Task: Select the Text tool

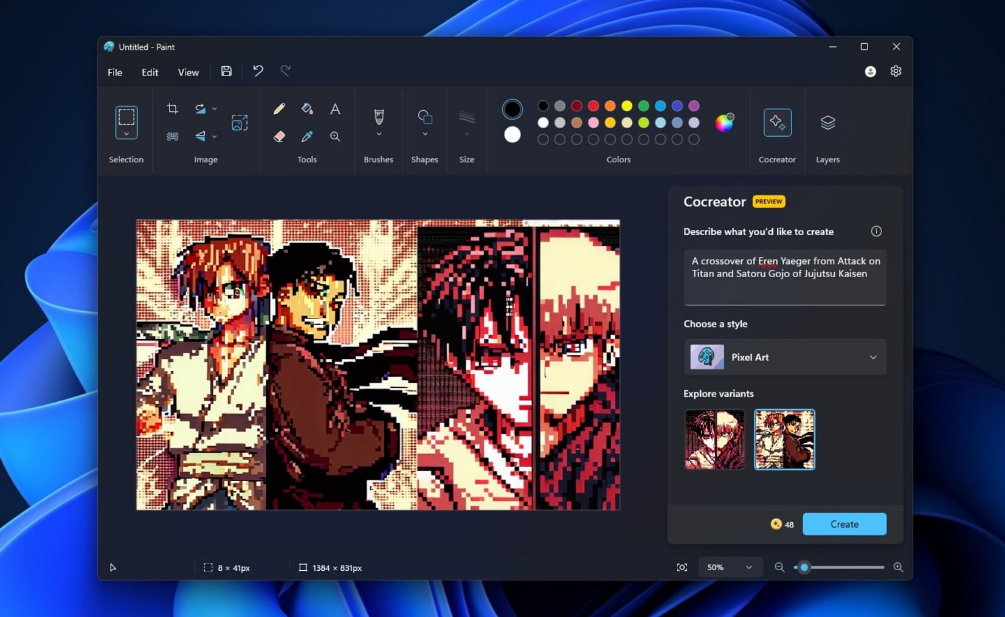Action: click(335, 108)
